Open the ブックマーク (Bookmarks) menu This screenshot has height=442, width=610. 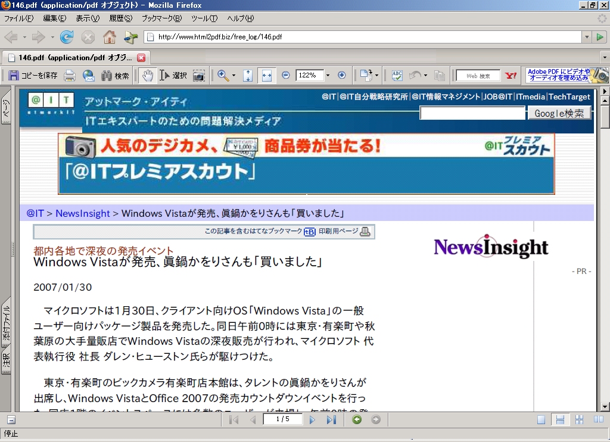(161, 18)
